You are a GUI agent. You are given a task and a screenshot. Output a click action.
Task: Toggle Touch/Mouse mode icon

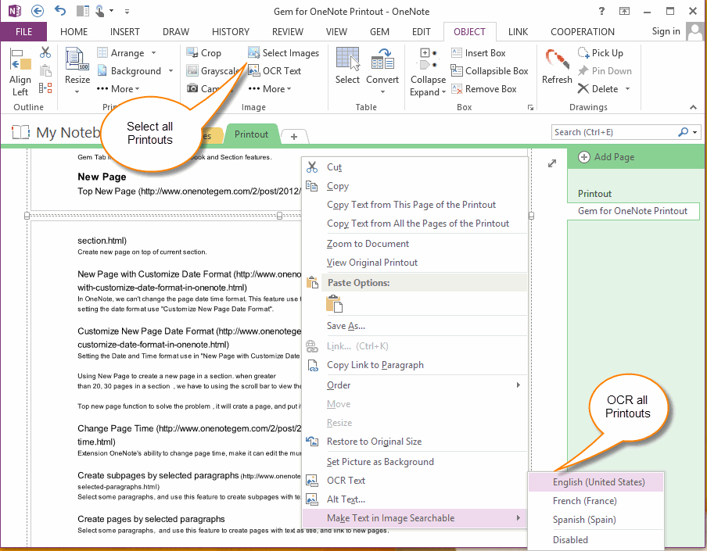[x=99, y=11]
